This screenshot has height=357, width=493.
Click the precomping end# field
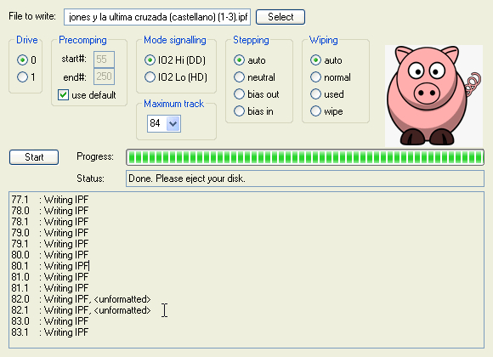pyautogui.click(x=104, y=76)
